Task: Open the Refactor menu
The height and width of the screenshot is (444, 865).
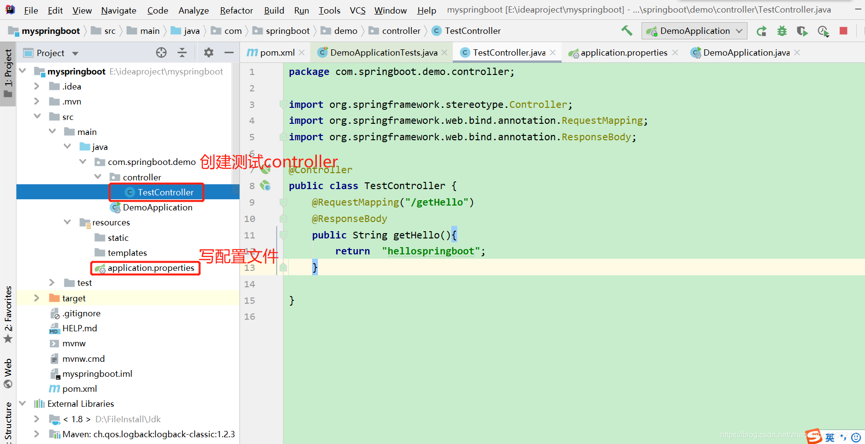Action: click(236, 10)
